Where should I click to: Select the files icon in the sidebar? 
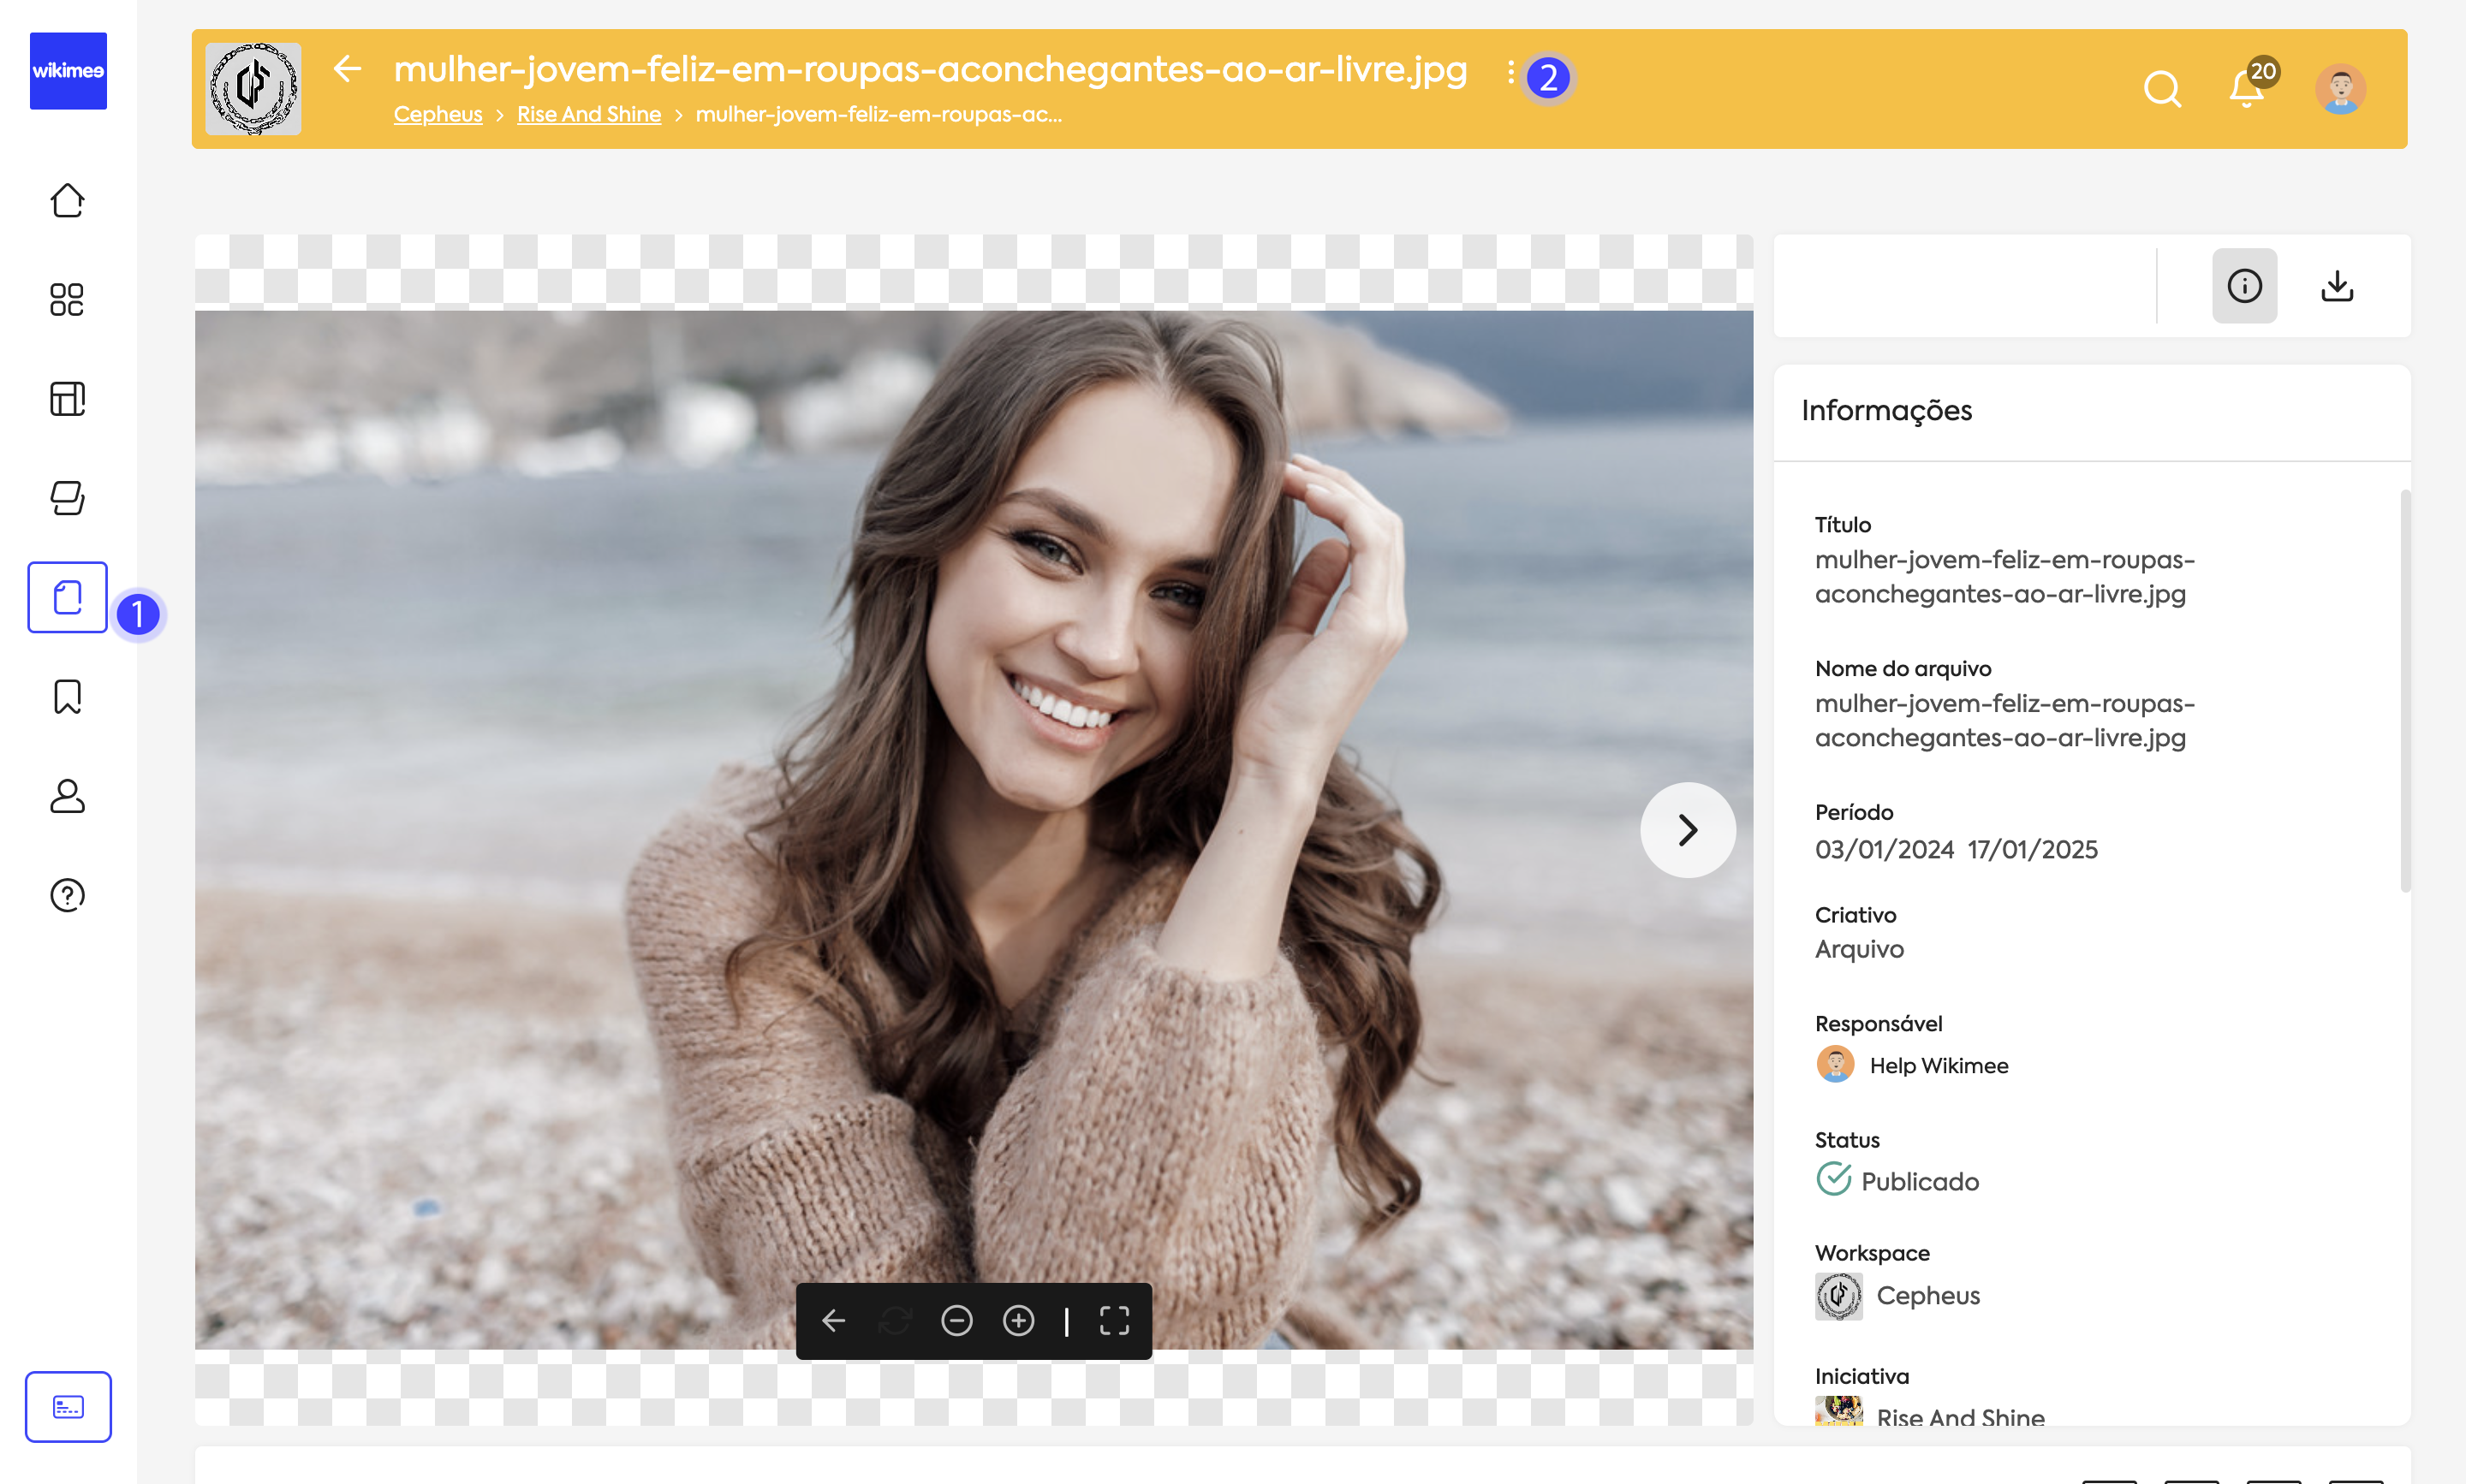point(67,597)
